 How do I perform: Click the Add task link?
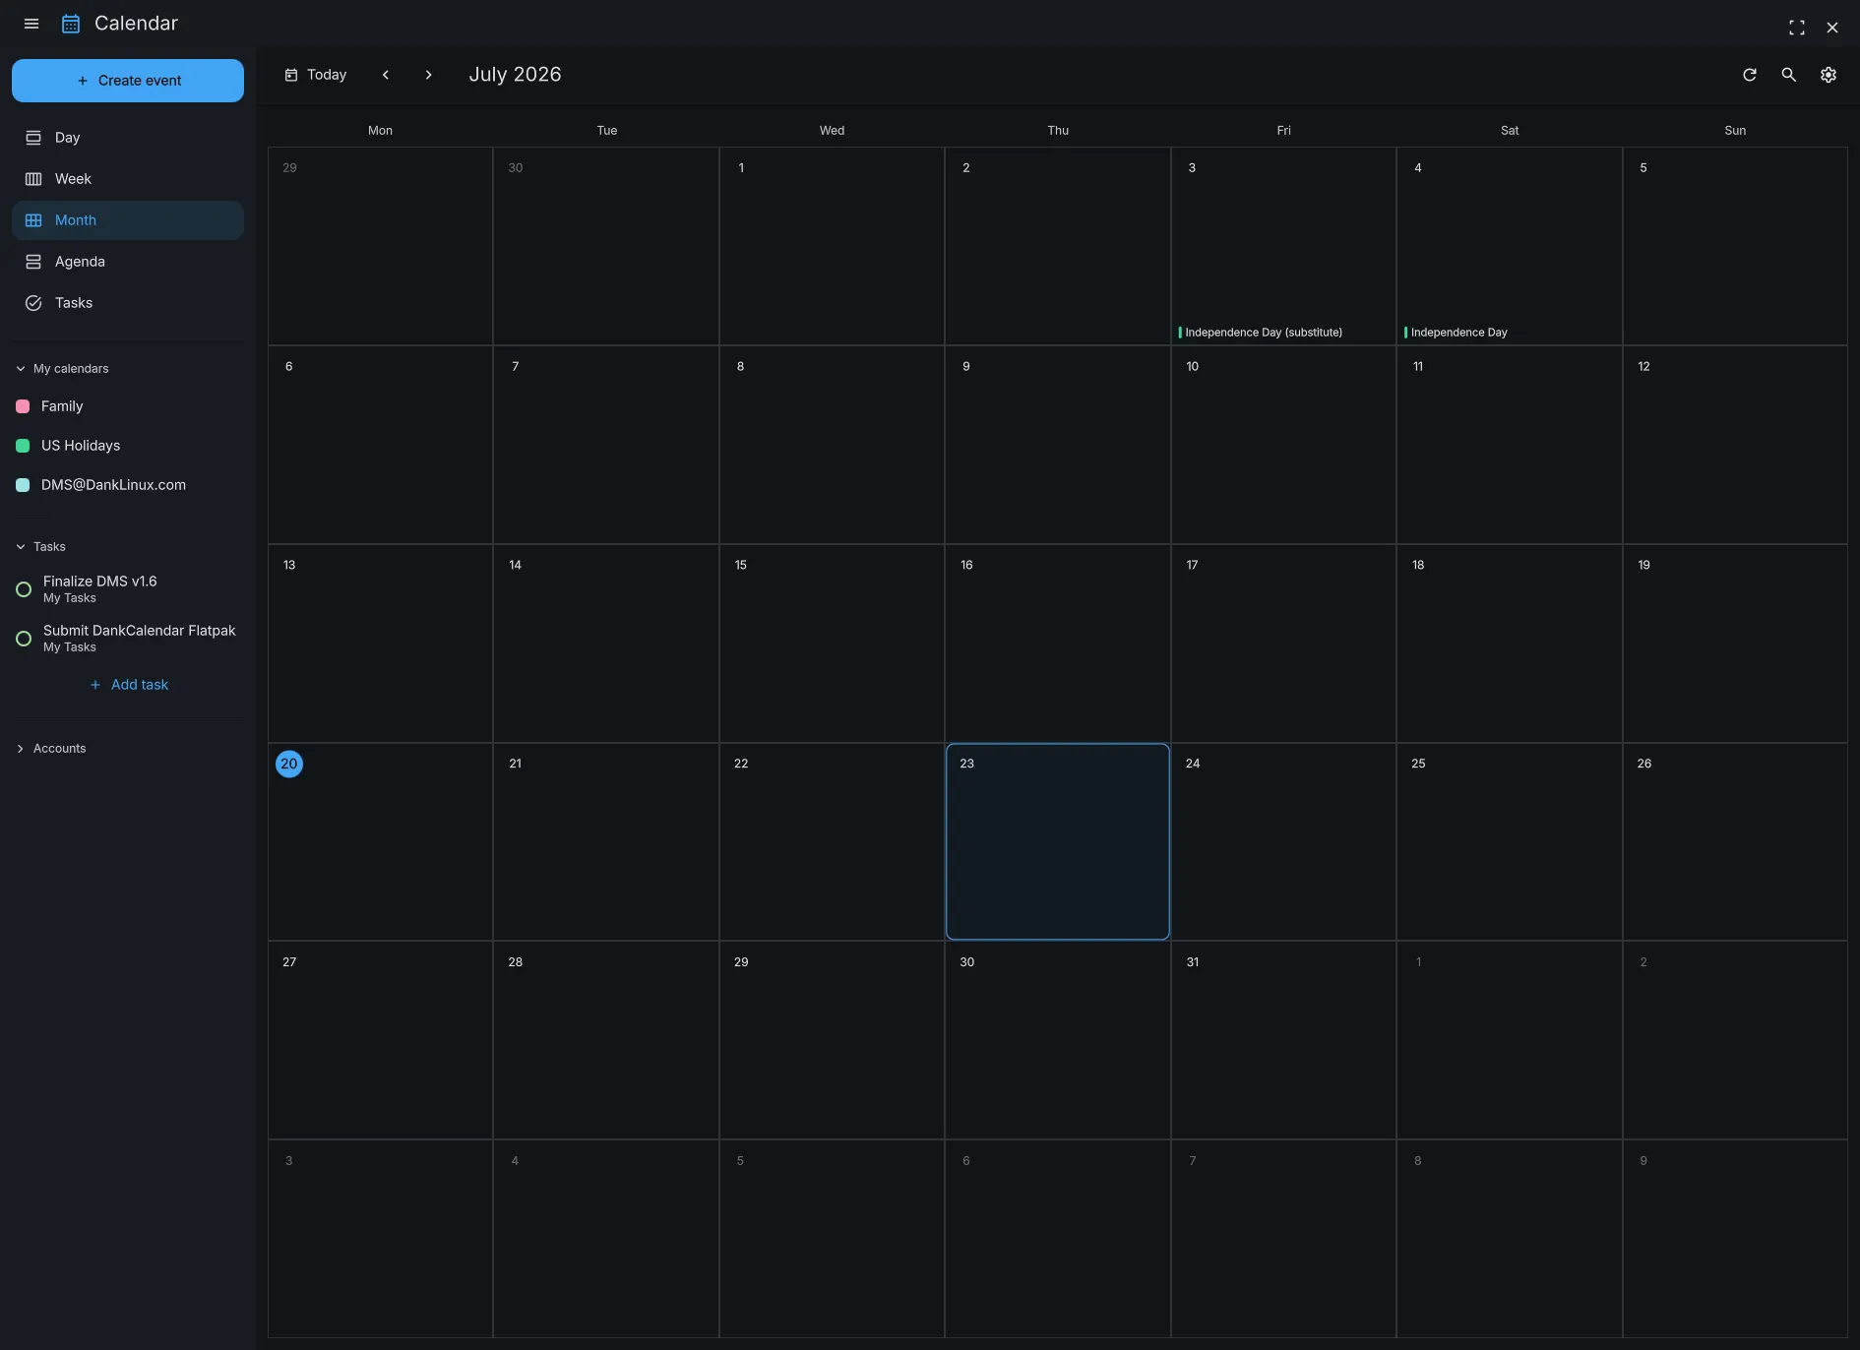tap(129, 685)
